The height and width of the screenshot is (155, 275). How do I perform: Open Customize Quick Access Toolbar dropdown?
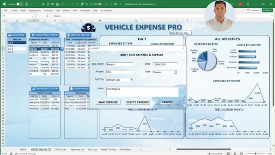(x=120, y=4)
